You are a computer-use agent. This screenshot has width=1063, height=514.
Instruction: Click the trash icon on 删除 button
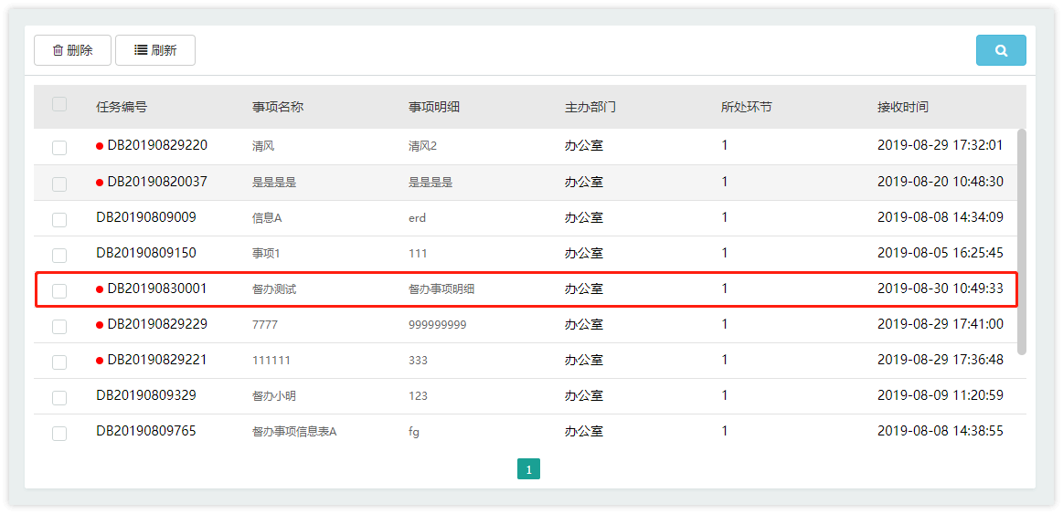(58, 51)
